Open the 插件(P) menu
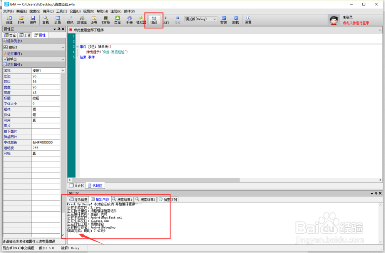 pos(129,11)
